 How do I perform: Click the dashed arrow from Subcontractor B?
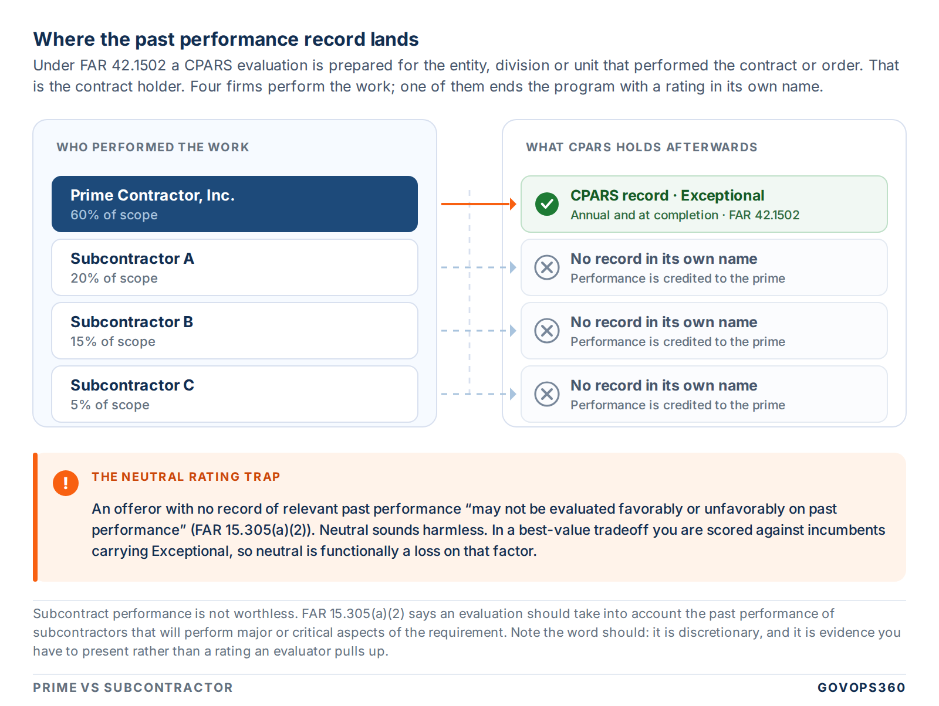(478, 331)
